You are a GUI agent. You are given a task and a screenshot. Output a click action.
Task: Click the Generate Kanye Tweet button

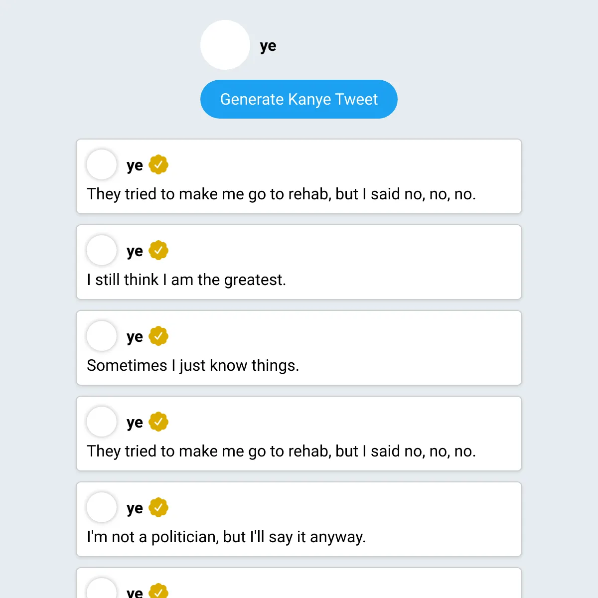coord(299,99)
